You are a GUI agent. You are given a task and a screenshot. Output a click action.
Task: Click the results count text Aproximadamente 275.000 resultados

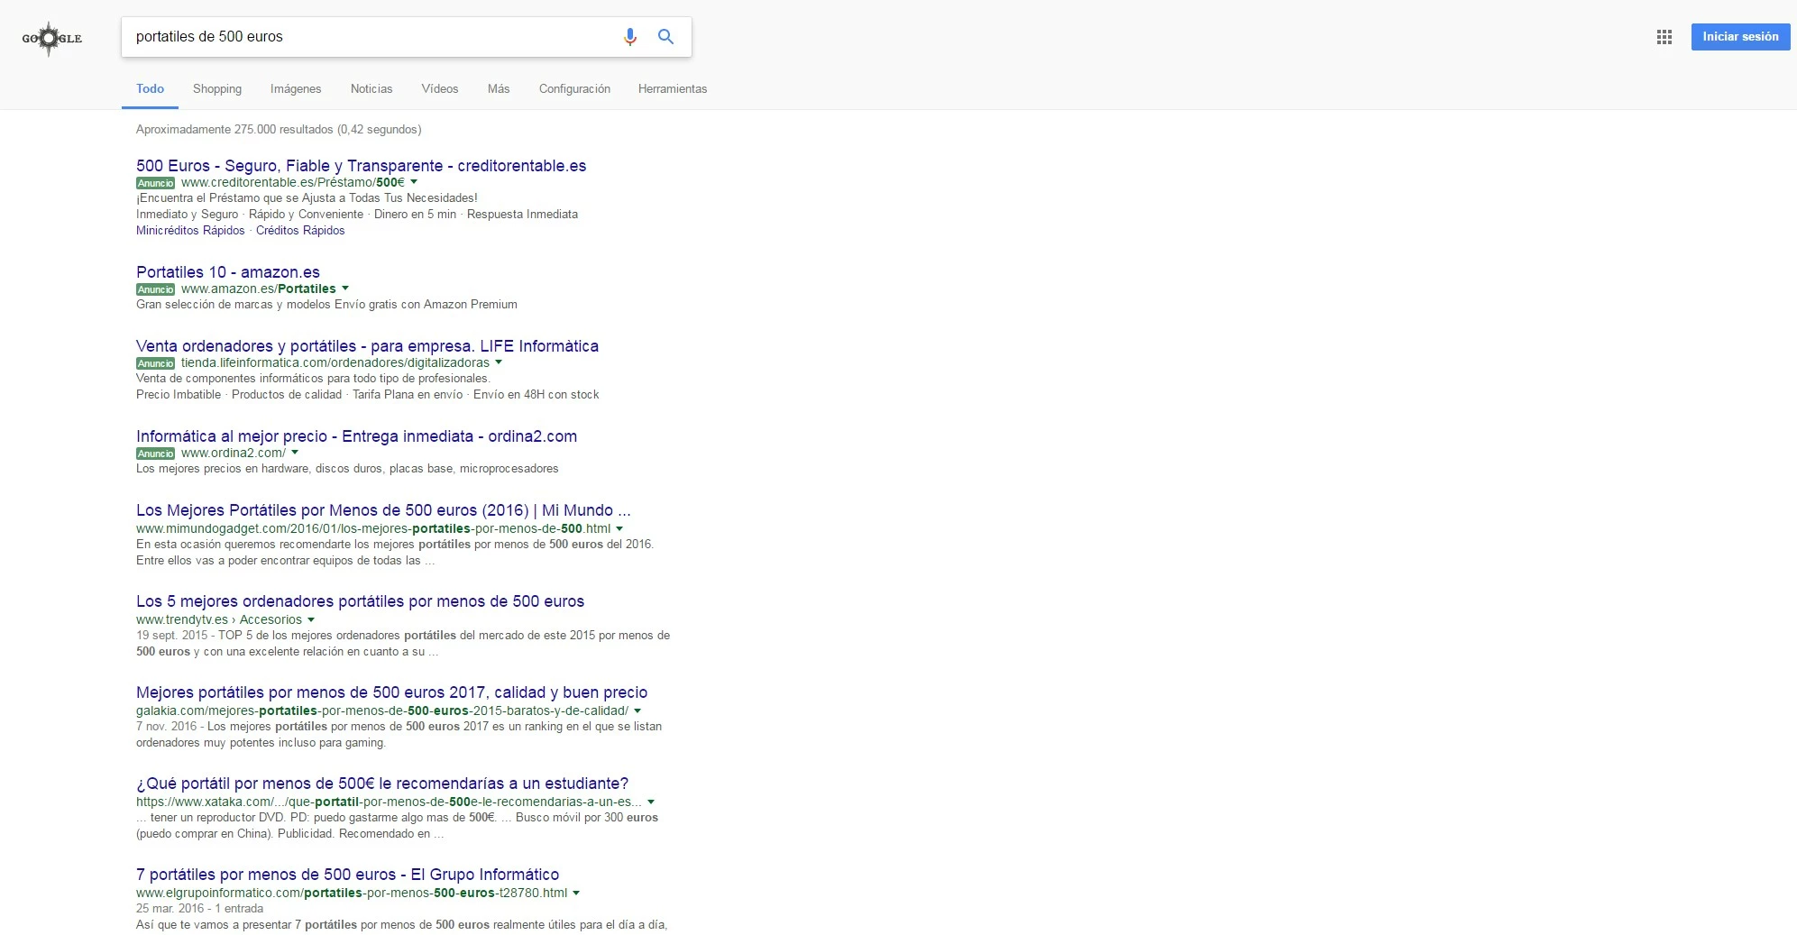(x=279, y=129)
